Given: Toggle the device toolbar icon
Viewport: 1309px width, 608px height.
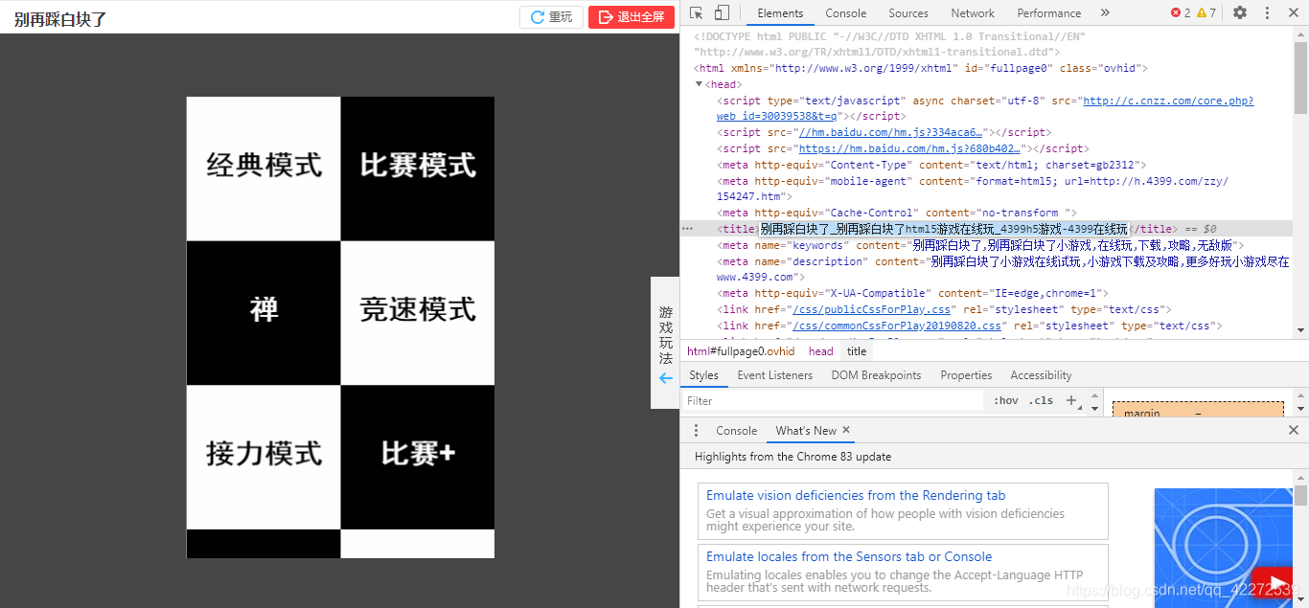Looking at the screenshot, I should (722, 13).
